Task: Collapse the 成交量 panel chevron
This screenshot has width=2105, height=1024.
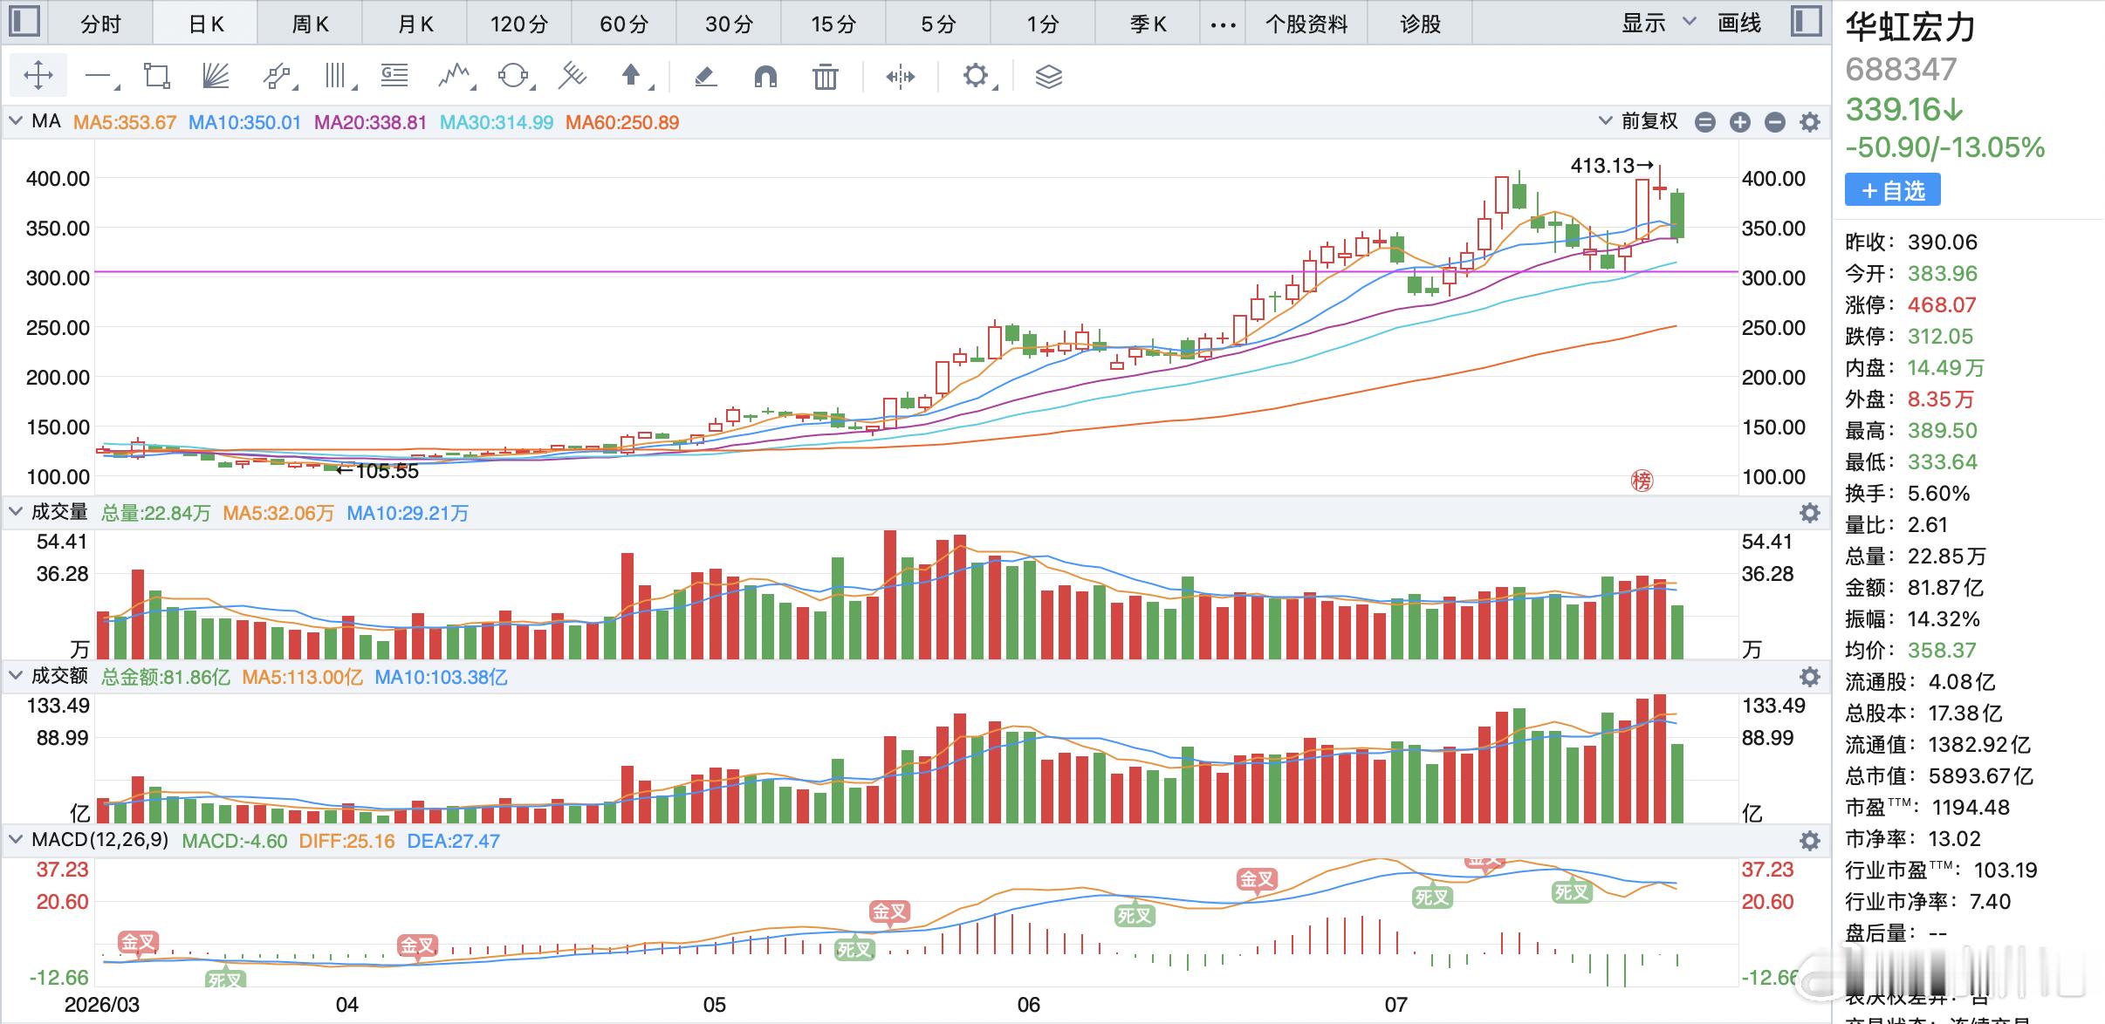Action: click(16, 512)
